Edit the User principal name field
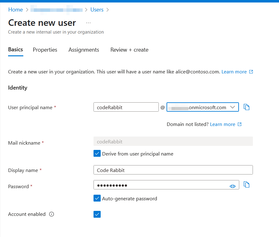 coord(126,107)
